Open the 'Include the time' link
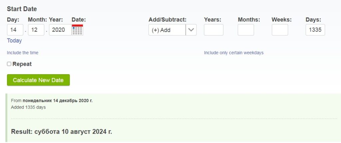341x143 pixels. click(x=23, y=53)
